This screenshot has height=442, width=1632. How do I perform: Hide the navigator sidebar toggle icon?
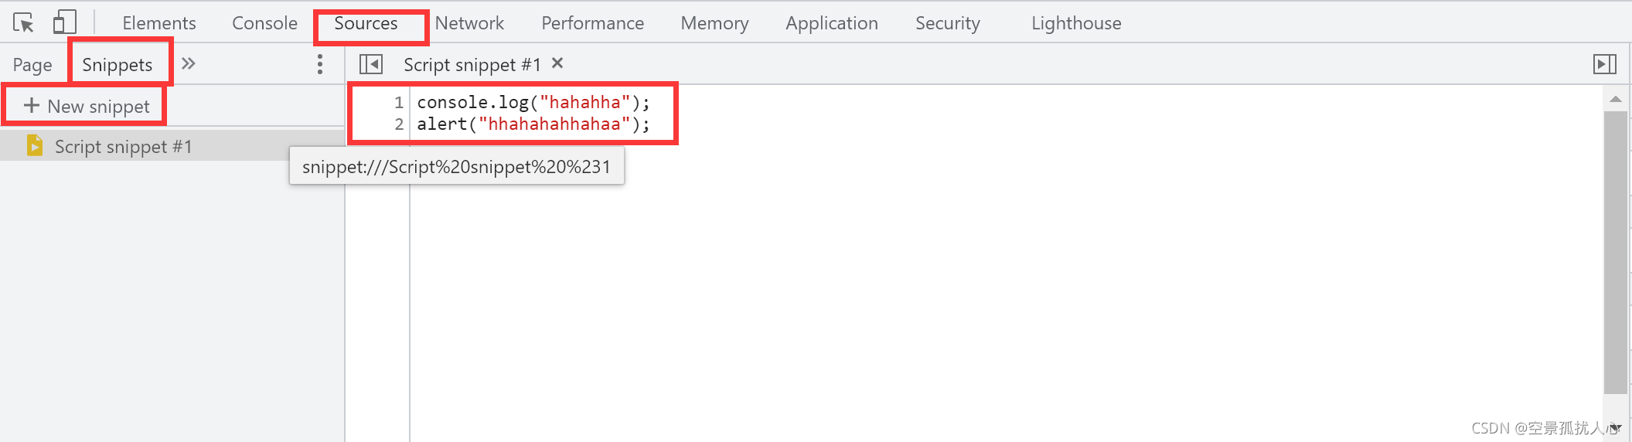371,64
